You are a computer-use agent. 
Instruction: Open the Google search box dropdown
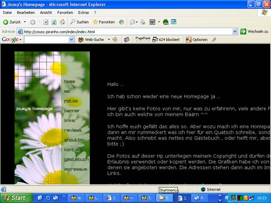[71, 39]
